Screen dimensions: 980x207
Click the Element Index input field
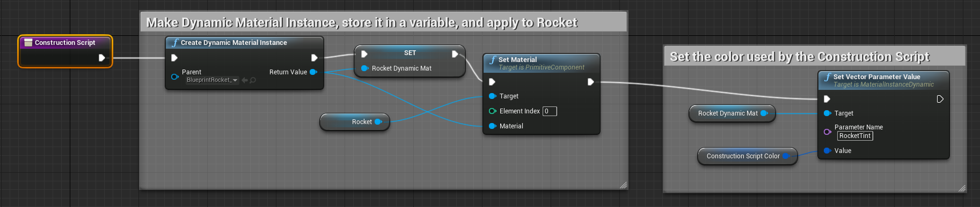click(x=550, y=111)
